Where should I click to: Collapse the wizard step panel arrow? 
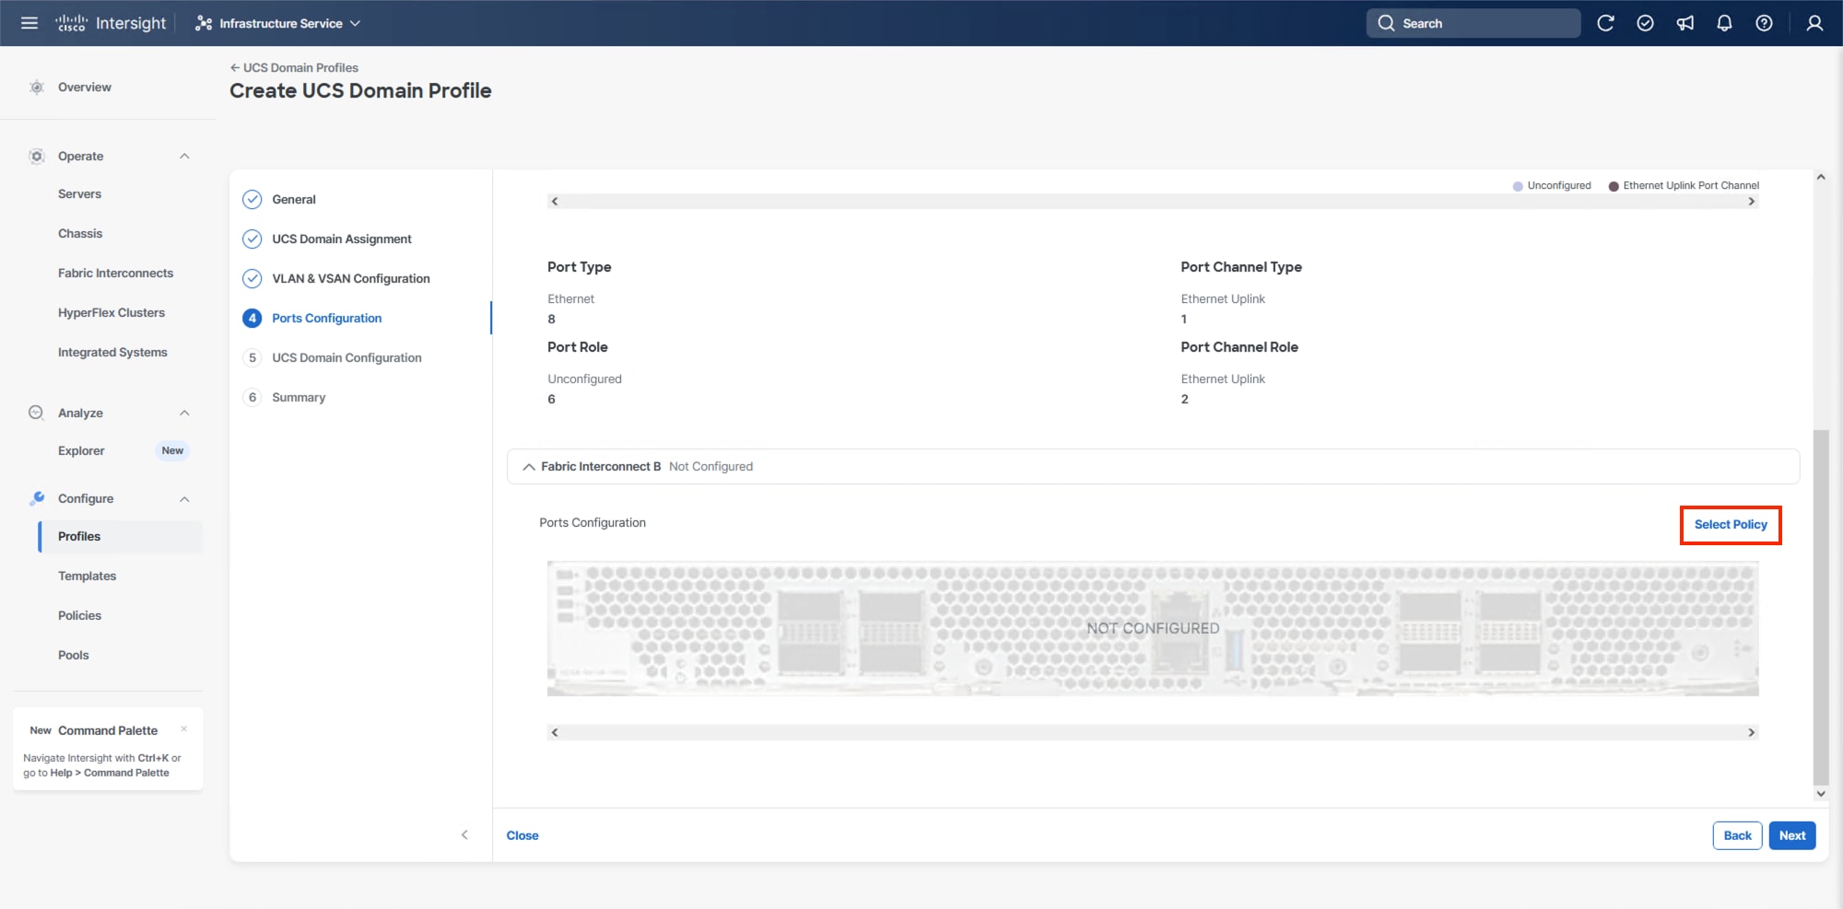pos(465,834)
